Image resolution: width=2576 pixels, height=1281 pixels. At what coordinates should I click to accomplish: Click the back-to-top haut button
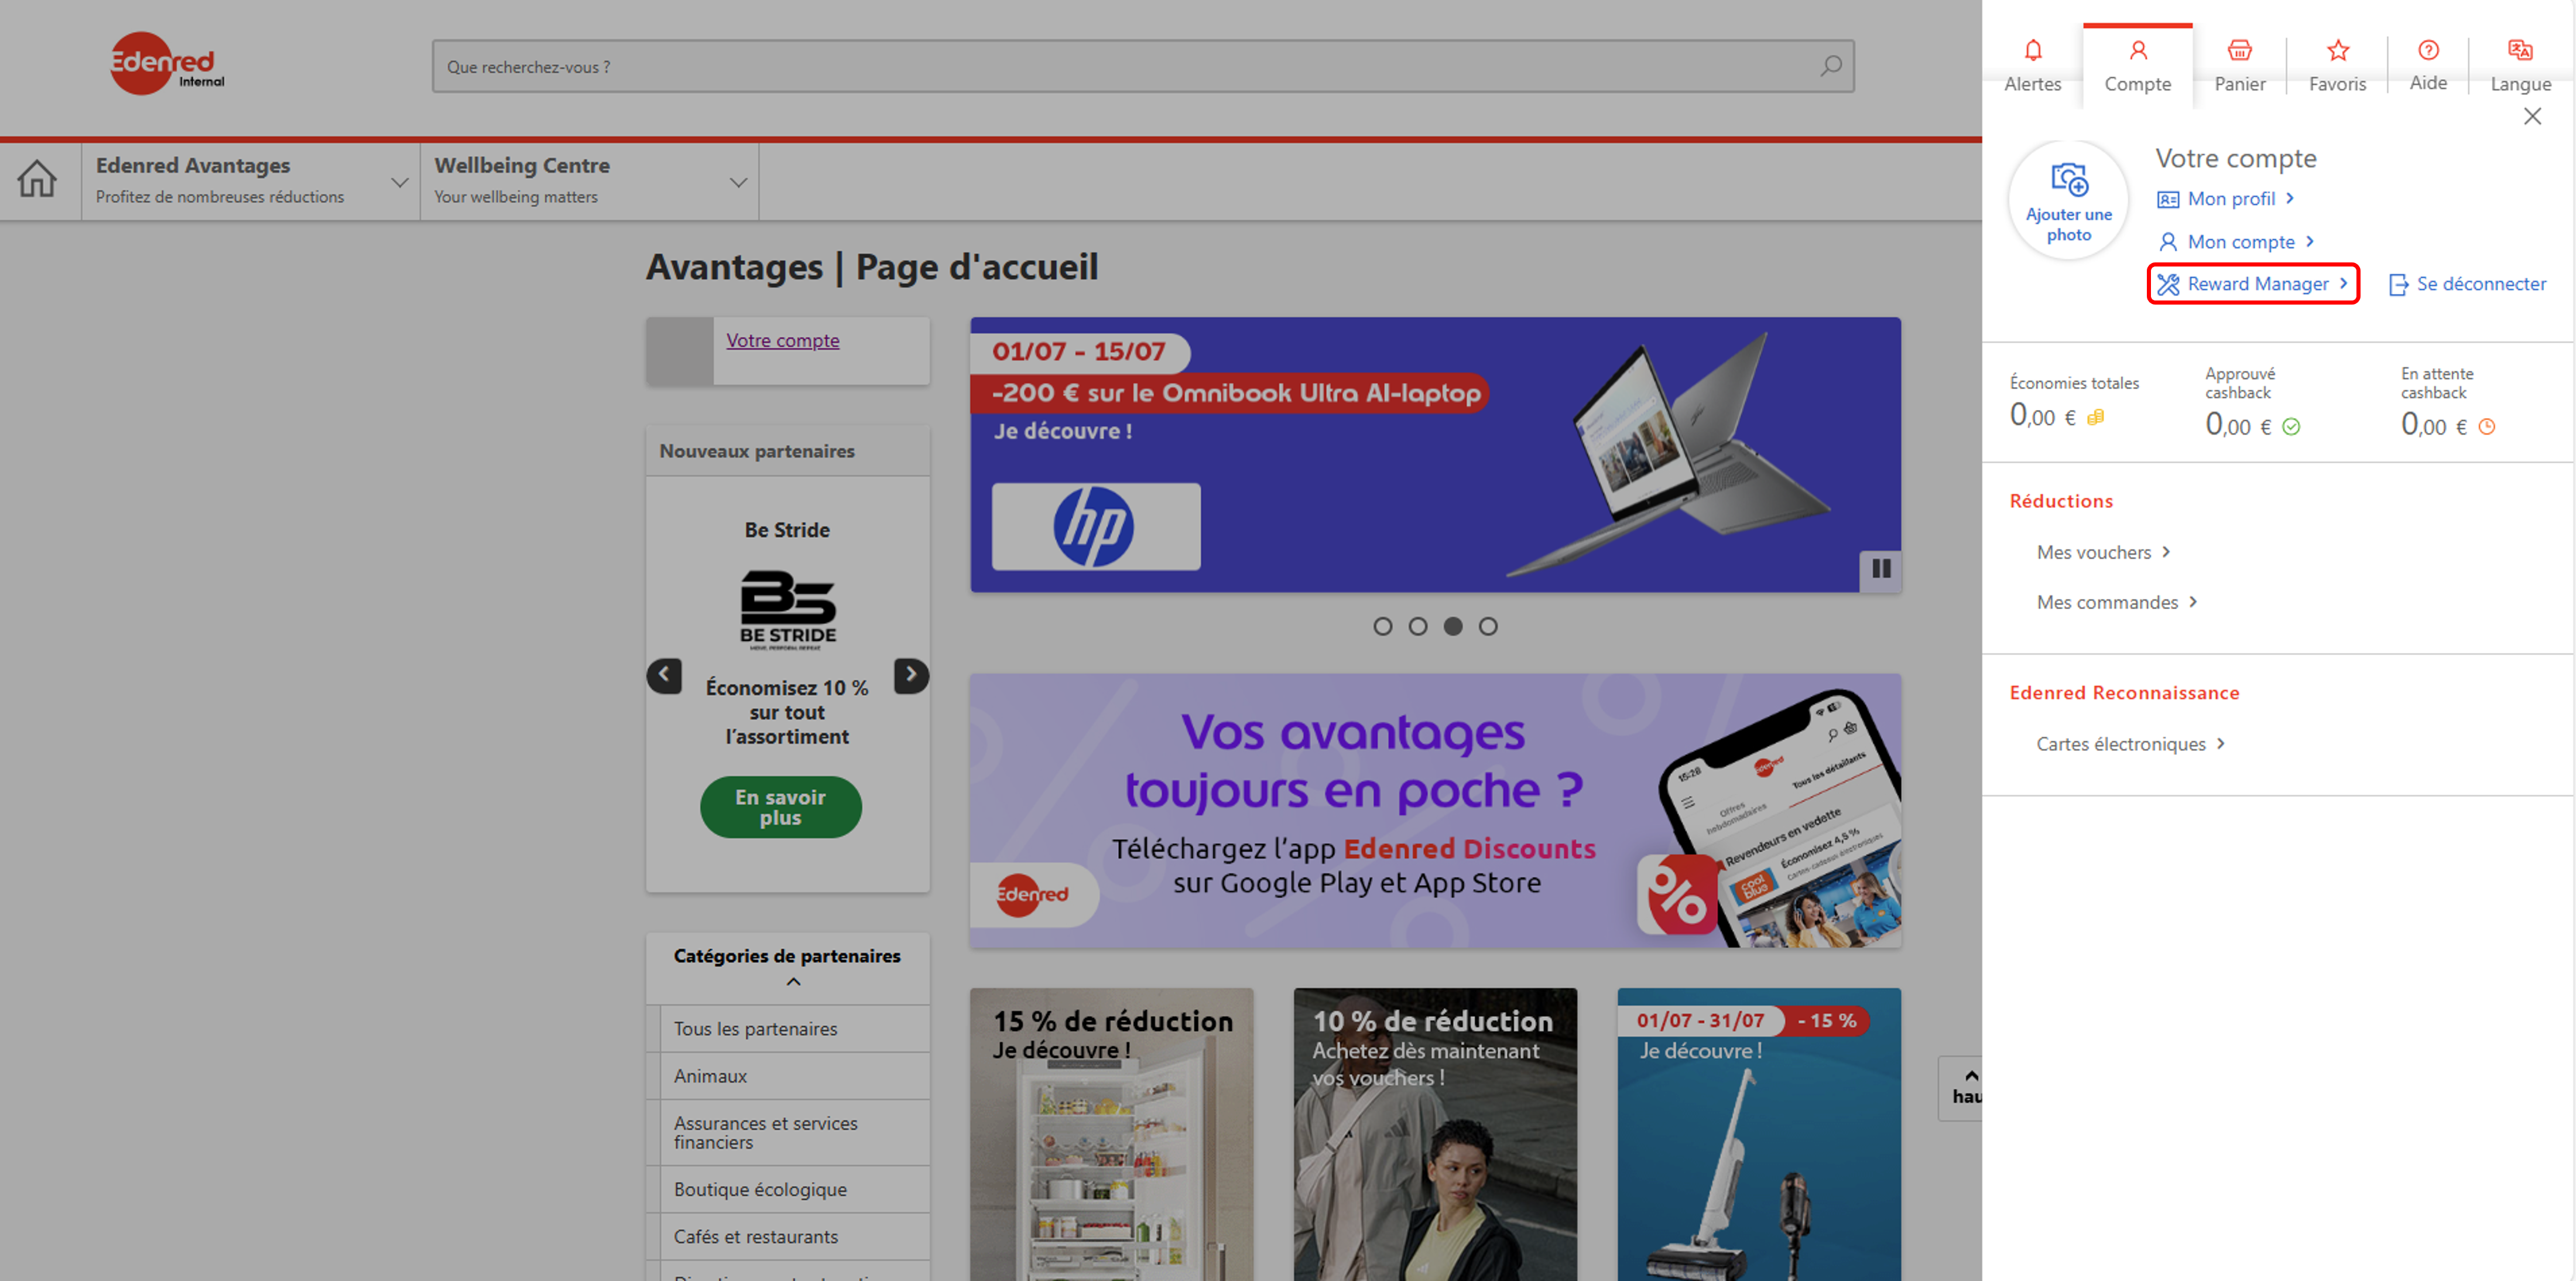coord(1961,1089)
